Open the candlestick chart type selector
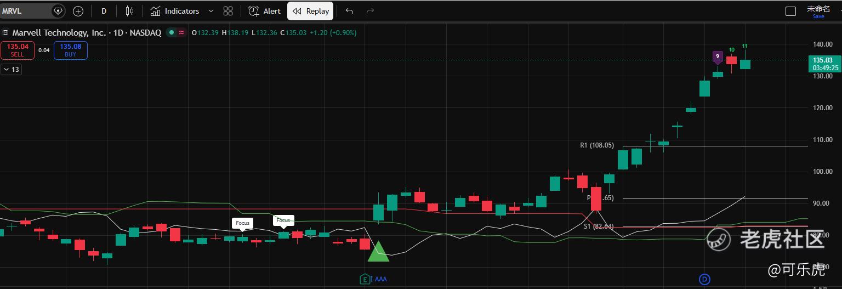The height and width of the screenshot is (289, 842). [x=129, y=11]
